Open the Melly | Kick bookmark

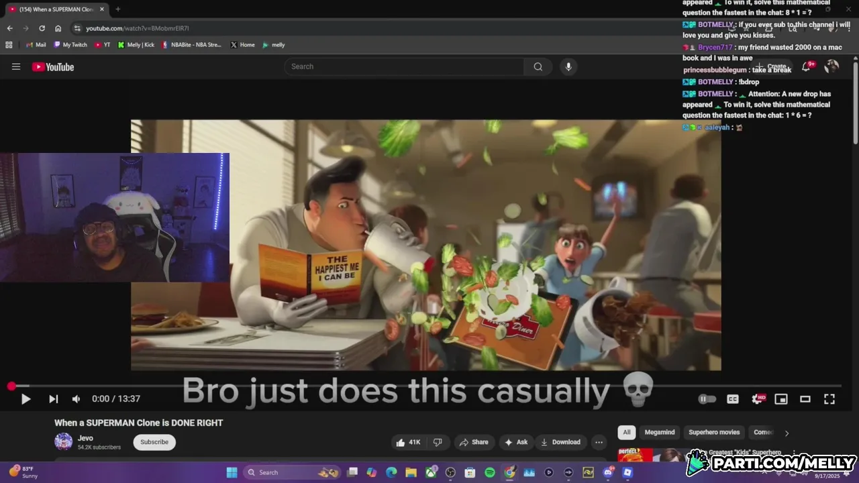pos(136,45)
